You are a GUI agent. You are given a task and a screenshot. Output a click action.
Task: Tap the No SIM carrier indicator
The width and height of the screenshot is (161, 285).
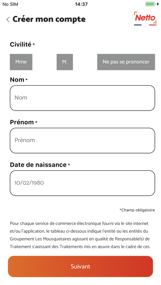10,4
